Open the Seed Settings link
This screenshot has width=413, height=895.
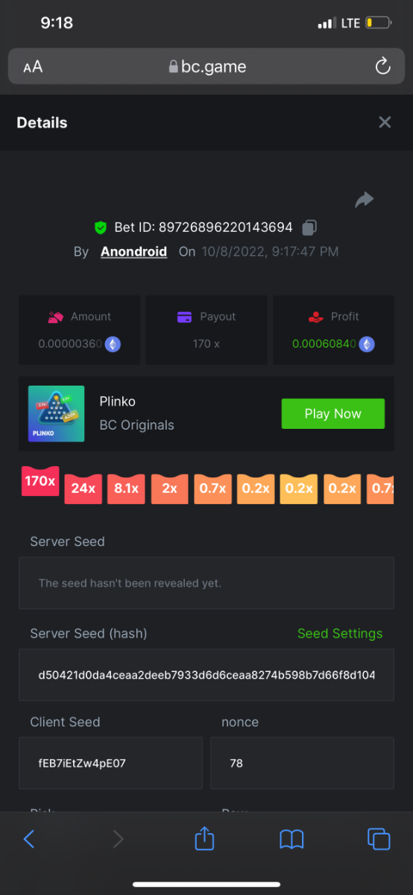coord(340,633)
